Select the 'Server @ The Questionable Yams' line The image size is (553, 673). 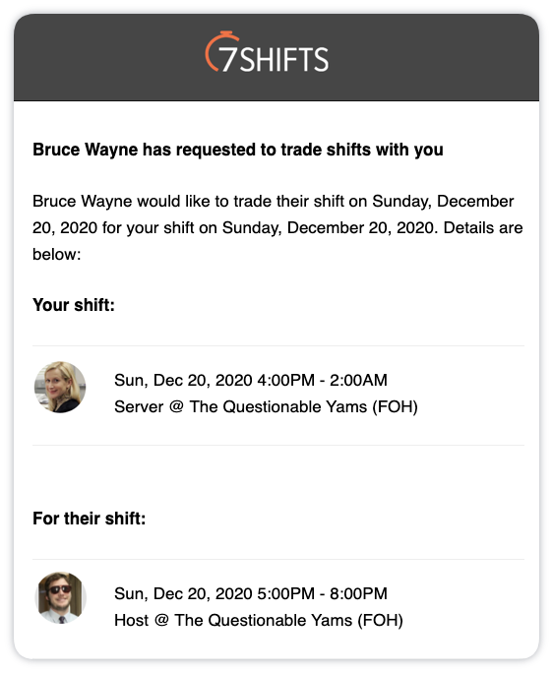point(266,407)
